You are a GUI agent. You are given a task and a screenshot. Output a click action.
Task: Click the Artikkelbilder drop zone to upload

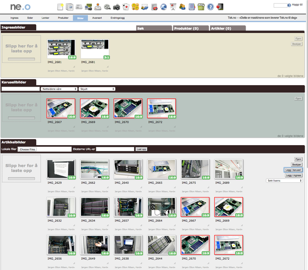tap(21, 169)
